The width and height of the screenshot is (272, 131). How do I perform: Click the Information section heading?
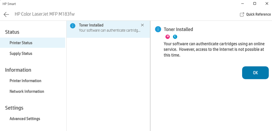(x=18, y=70)
